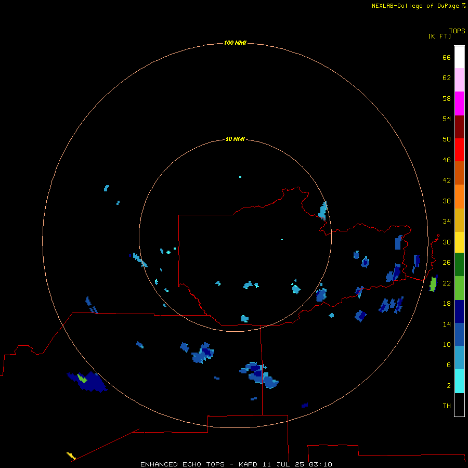Screen dimensions: 468x468
Task: Select the 100 NMI range ring label
Action: click(x=235, y=43)
